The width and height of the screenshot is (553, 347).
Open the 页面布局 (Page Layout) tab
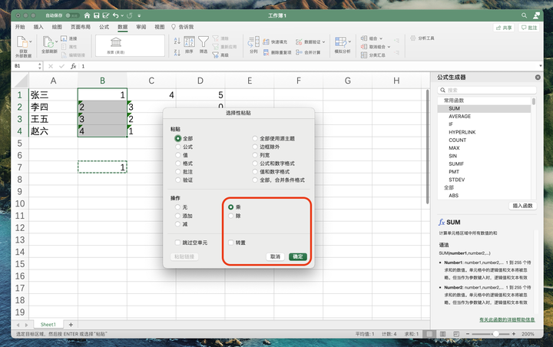tap(81, 27)
